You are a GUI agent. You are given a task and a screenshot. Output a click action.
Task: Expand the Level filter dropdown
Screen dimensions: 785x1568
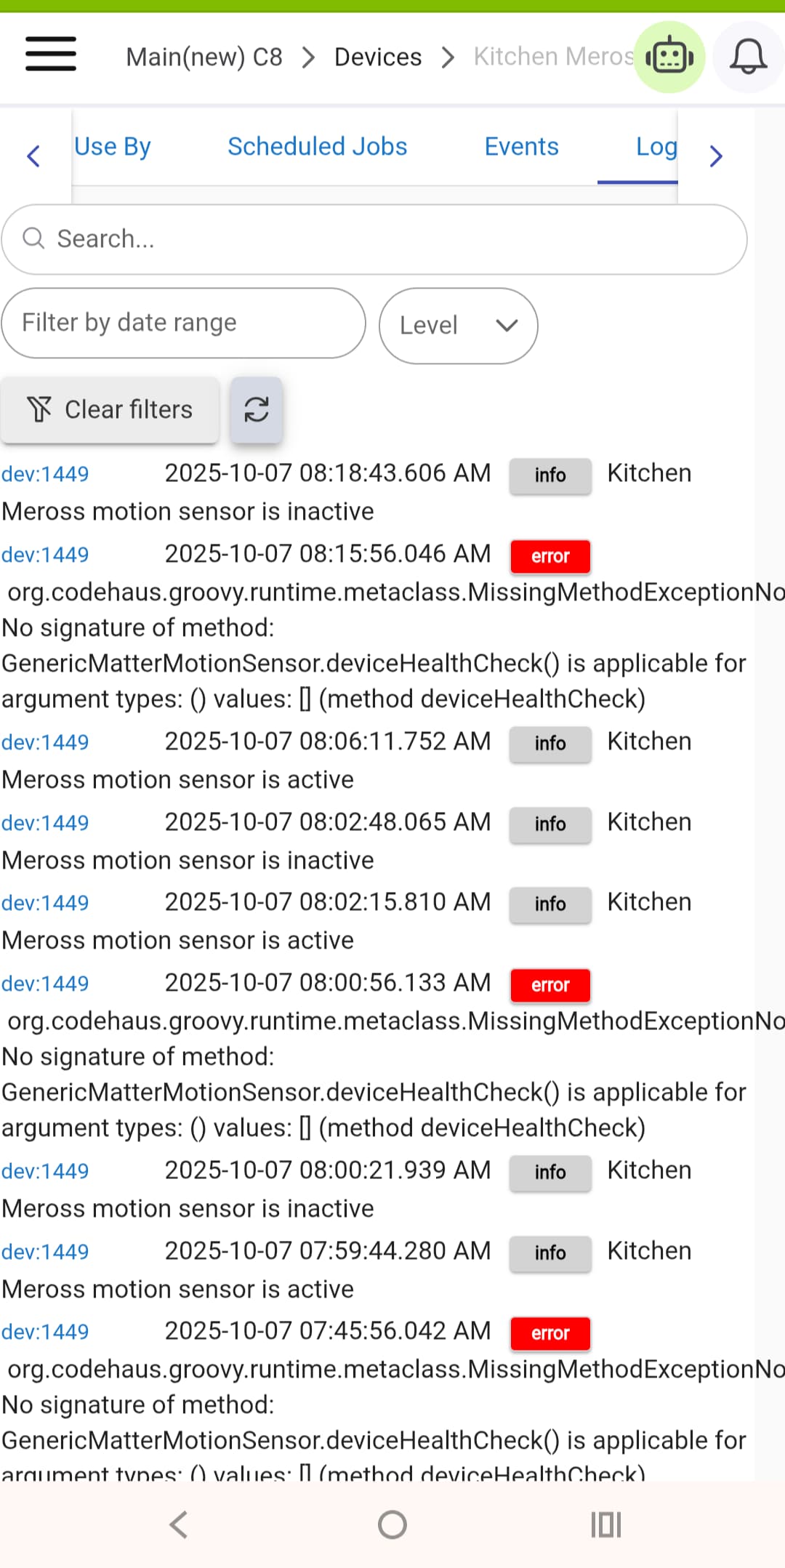tap(458, 326)
